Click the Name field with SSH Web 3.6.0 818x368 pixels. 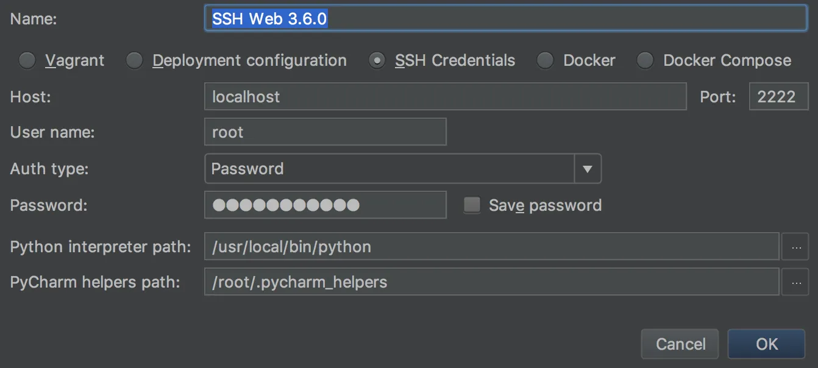pyautogui.click(x=506, y=18)
